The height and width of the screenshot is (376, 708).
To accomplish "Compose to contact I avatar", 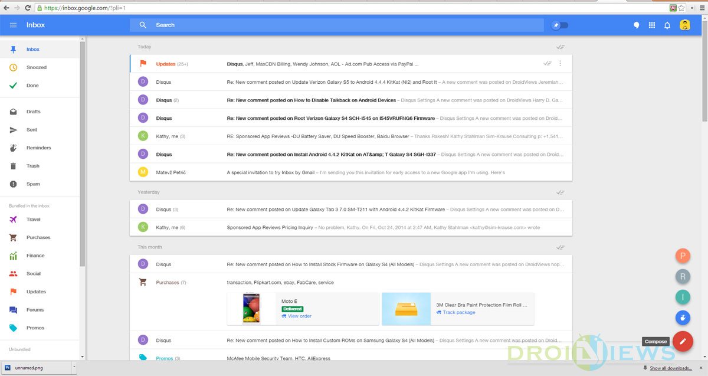I will [x=683, y=297].
